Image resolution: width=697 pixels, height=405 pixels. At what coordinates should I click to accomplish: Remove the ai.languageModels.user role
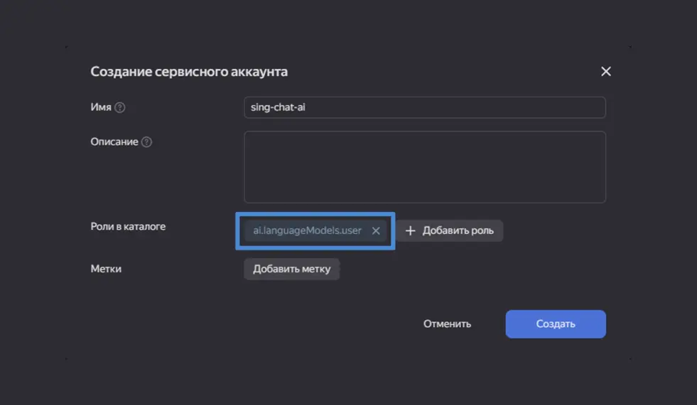click(376, 231)
